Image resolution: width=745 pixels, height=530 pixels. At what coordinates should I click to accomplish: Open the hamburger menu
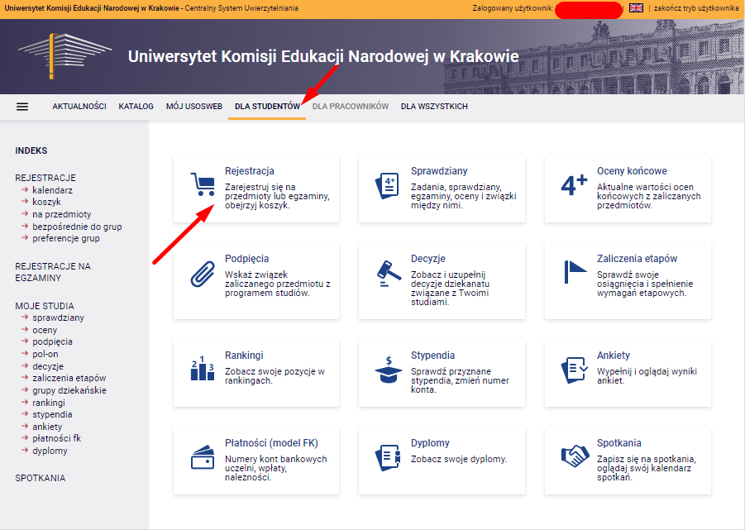click(x=22, y=107)
